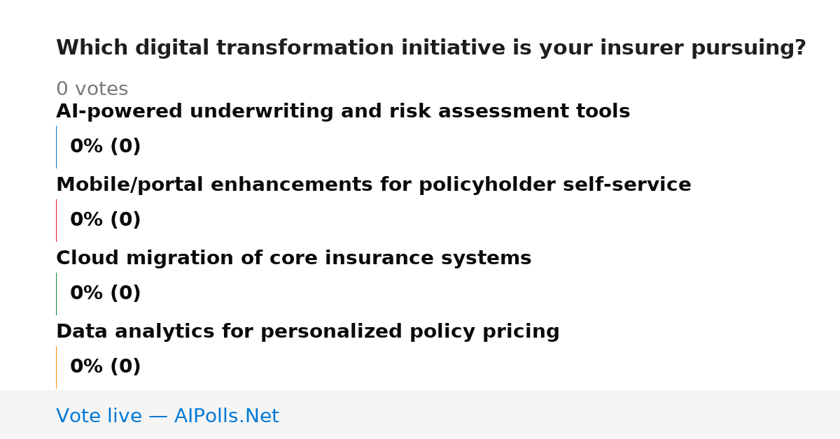Click the red bar under Mobile/portal enhancements
Screen dimensions: 840x439
pyautogui.click(x=56, y=220)
